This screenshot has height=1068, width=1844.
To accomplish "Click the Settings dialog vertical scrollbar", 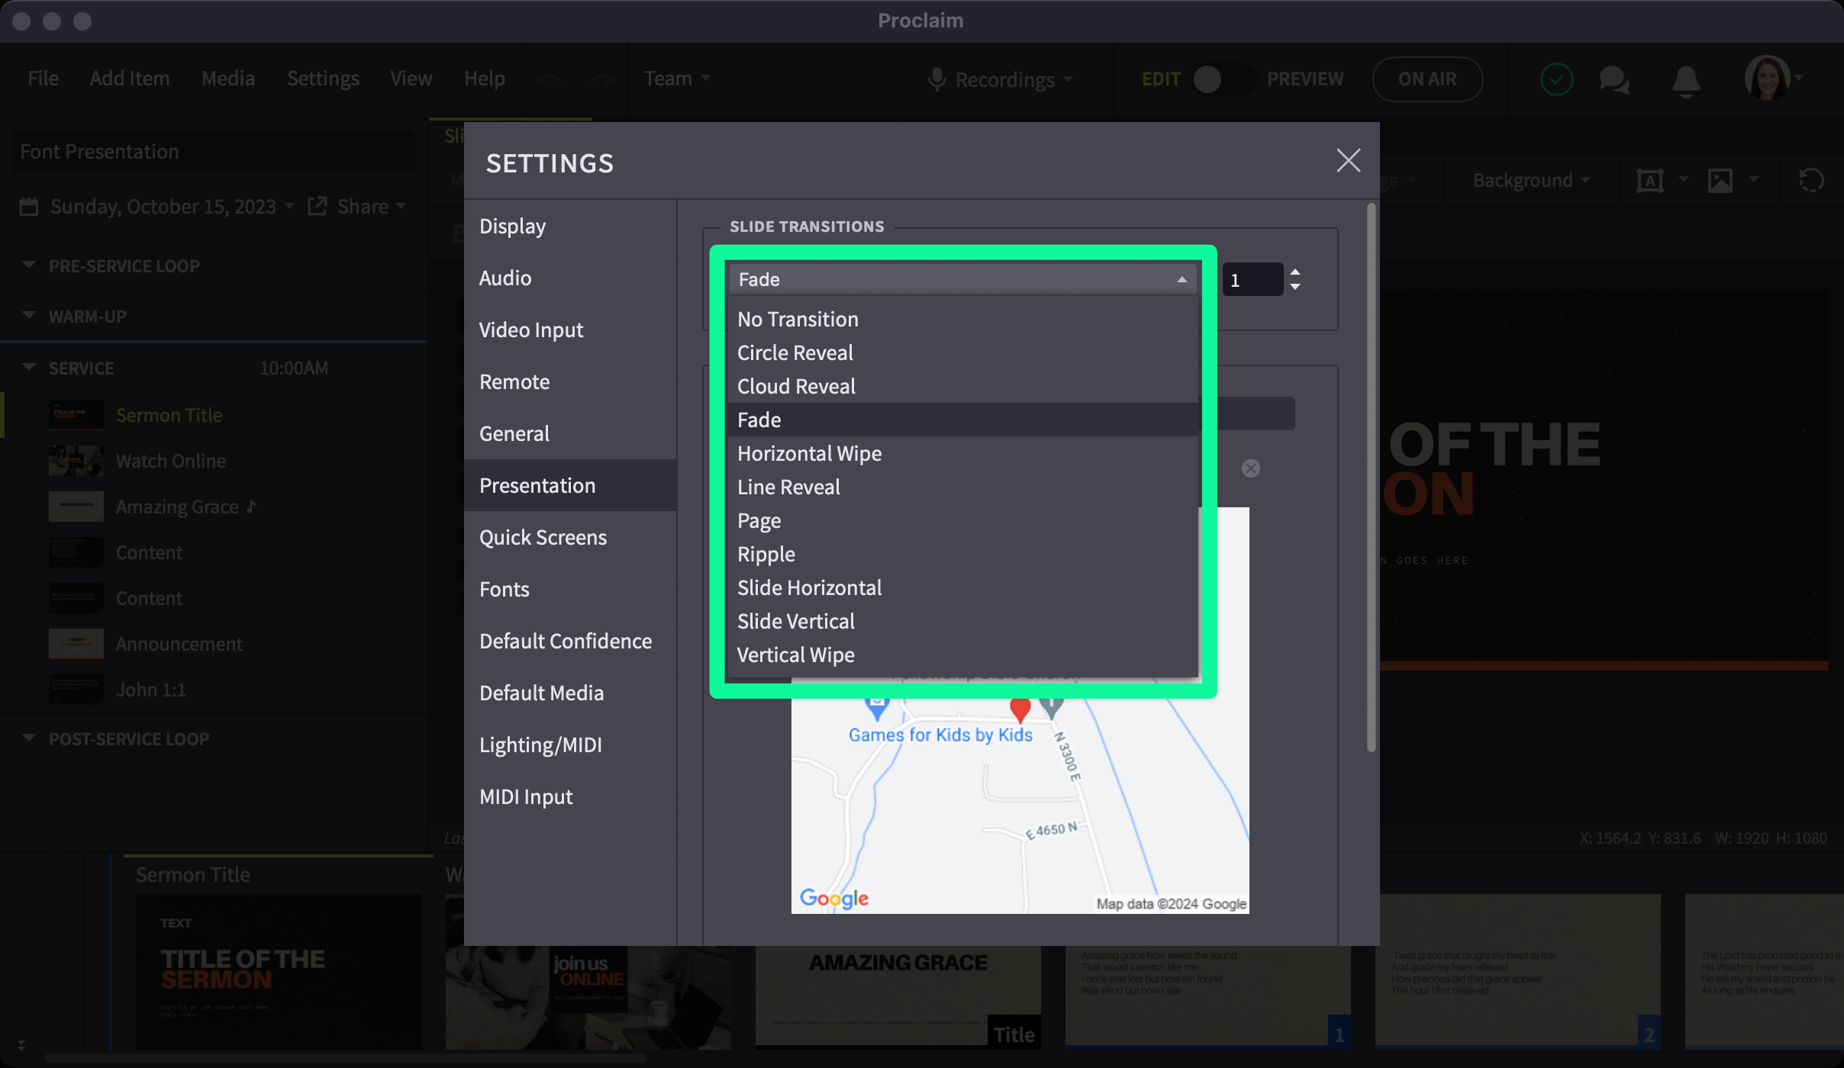I will pyautogui.click(x=1371, y=477).
